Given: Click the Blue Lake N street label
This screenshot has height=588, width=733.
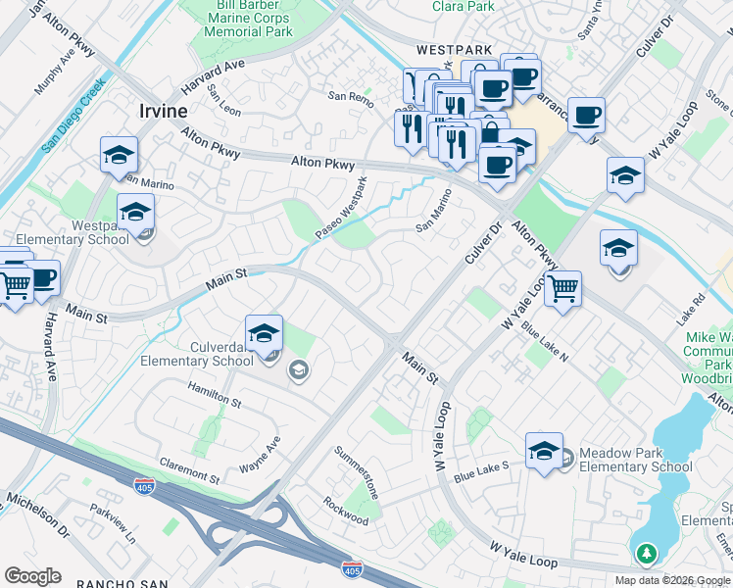Looking at the screenshot, I should pyautogui.click(x=545, y=341).
